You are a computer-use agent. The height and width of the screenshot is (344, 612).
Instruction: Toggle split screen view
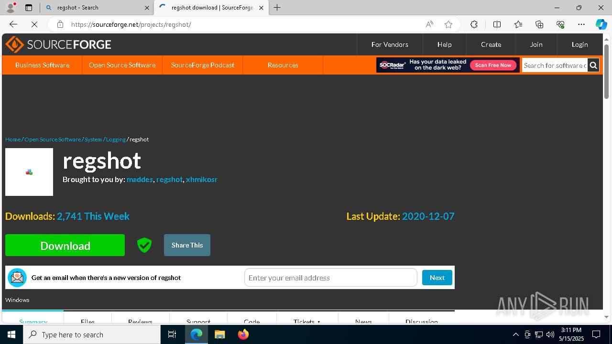(497, 24)
